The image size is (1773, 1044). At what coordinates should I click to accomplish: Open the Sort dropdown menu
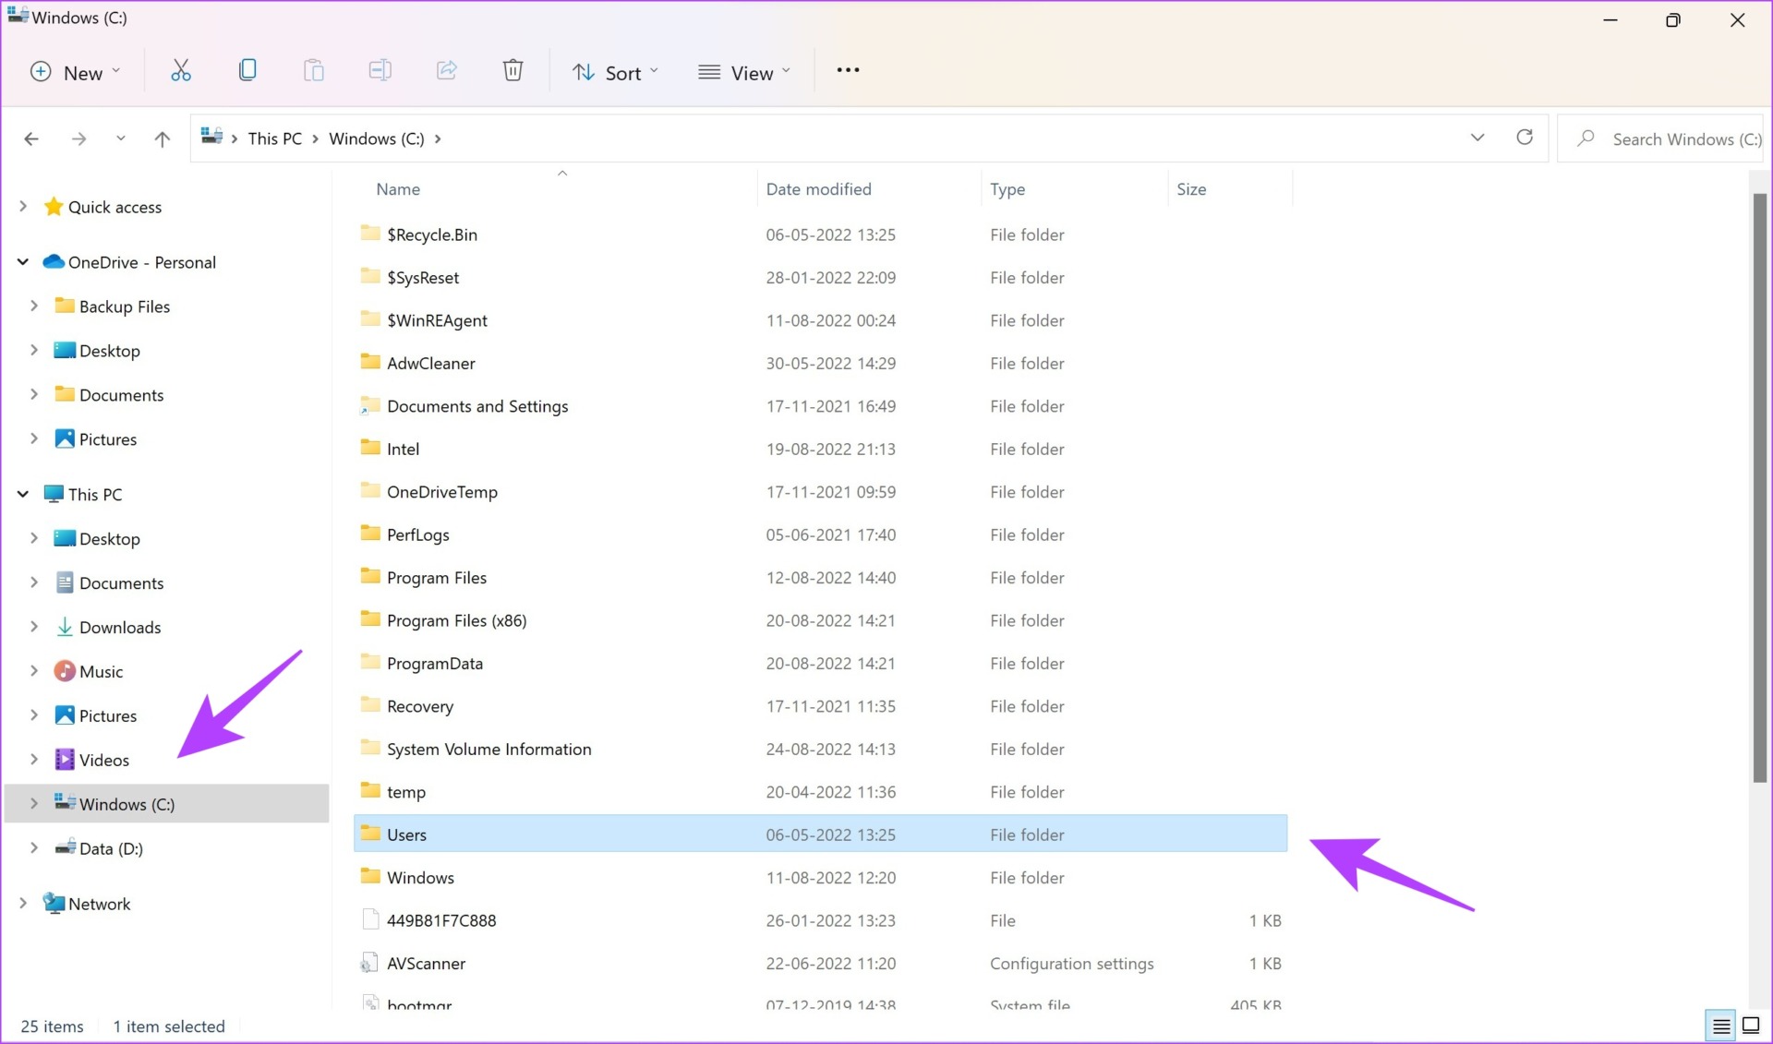tap(615, 72)
